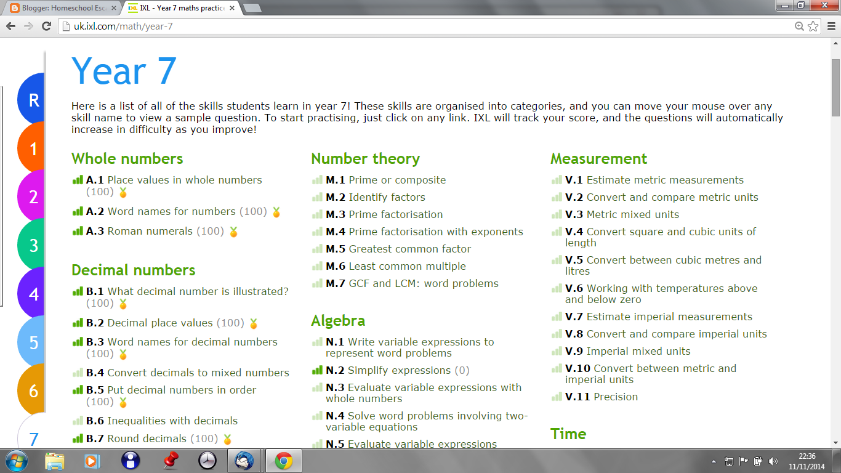The image size is (841, 473).
Task: Open V.4 Convert square and cubic units
Action: 661,237
